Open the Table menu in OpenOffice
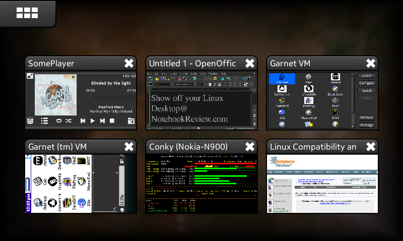403x241 pixels. pos(194,74)
